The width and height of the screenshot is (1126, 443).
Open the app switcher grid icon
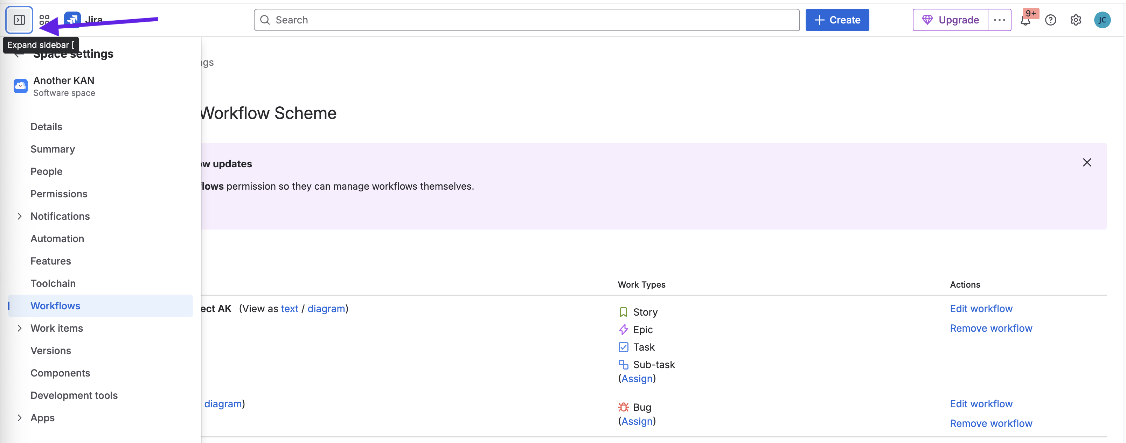[x=44, y=20]
